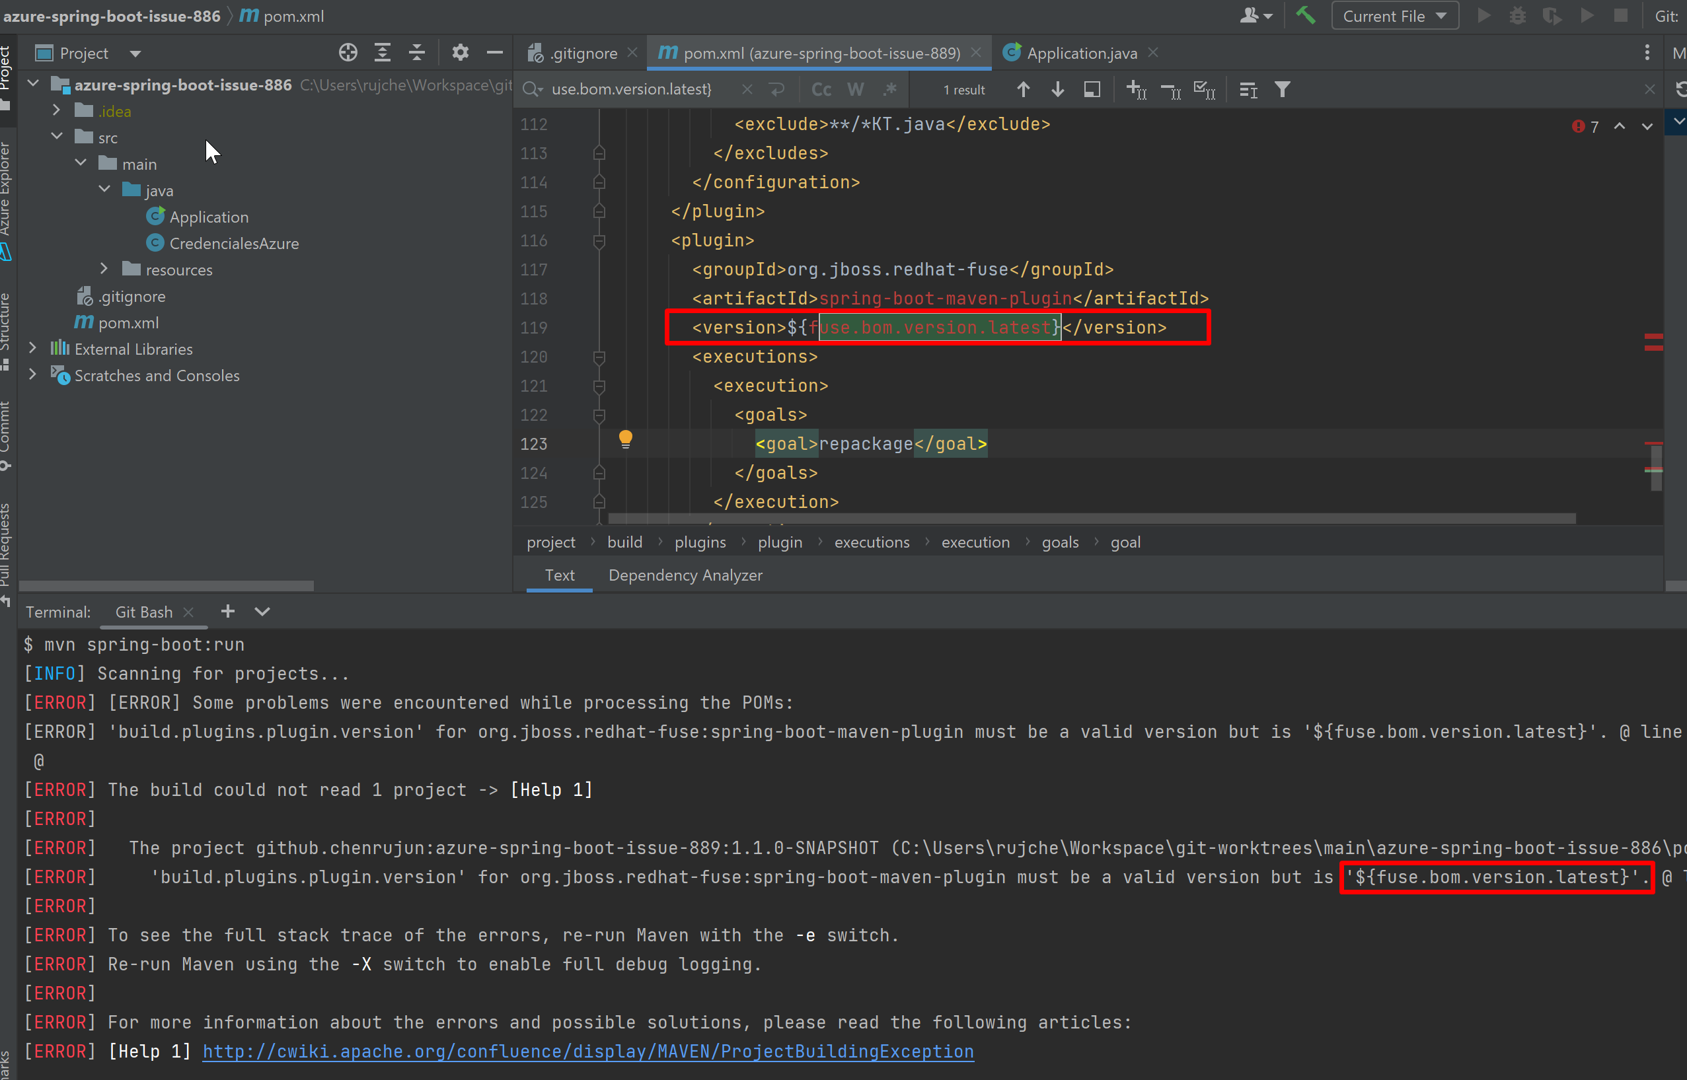Viewport: 1687px width, 1080px height.
Task: Open the Dependency Analyzer tab
Action: [x=685, y=575]
